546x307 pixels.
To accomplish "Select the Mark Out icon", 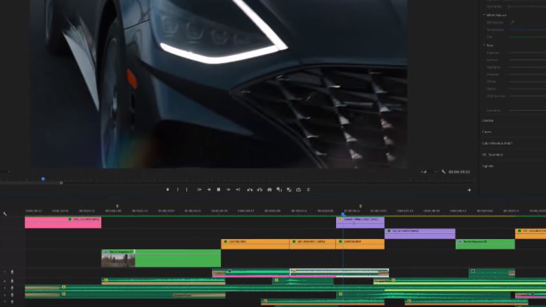I will click(187, 189).
